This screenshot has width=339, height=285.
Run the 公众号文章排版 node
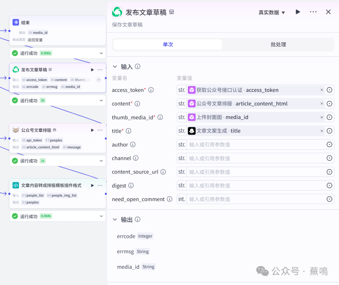(92, 130)
